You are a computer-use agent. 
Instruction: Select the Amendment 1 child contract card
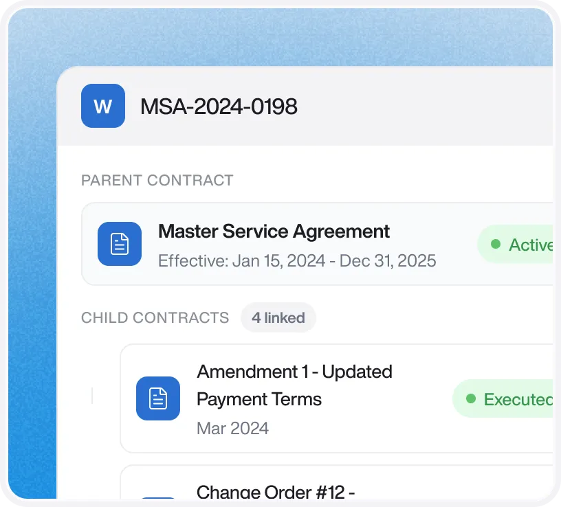(337, 398)
